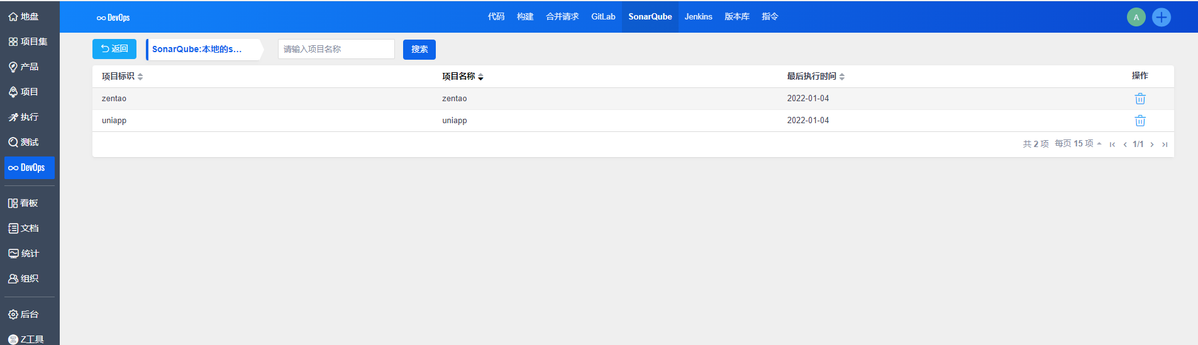
Task: Click zentao in 项目标识 column
Action: point(114,99)
